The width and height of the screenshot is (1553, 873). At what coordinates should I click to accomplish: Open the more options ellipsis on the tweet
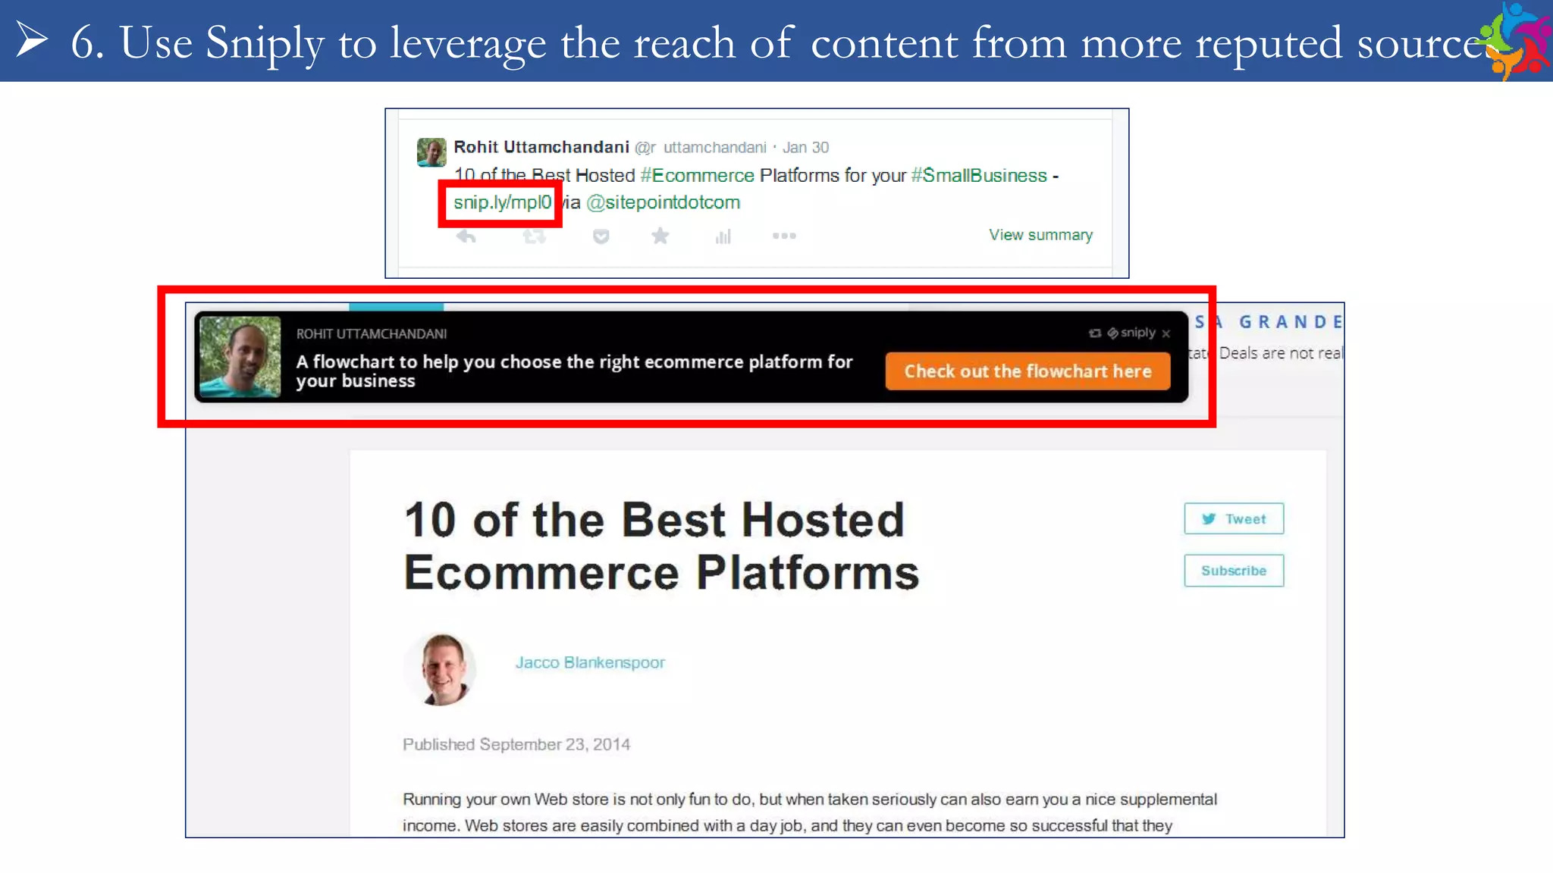784,236
